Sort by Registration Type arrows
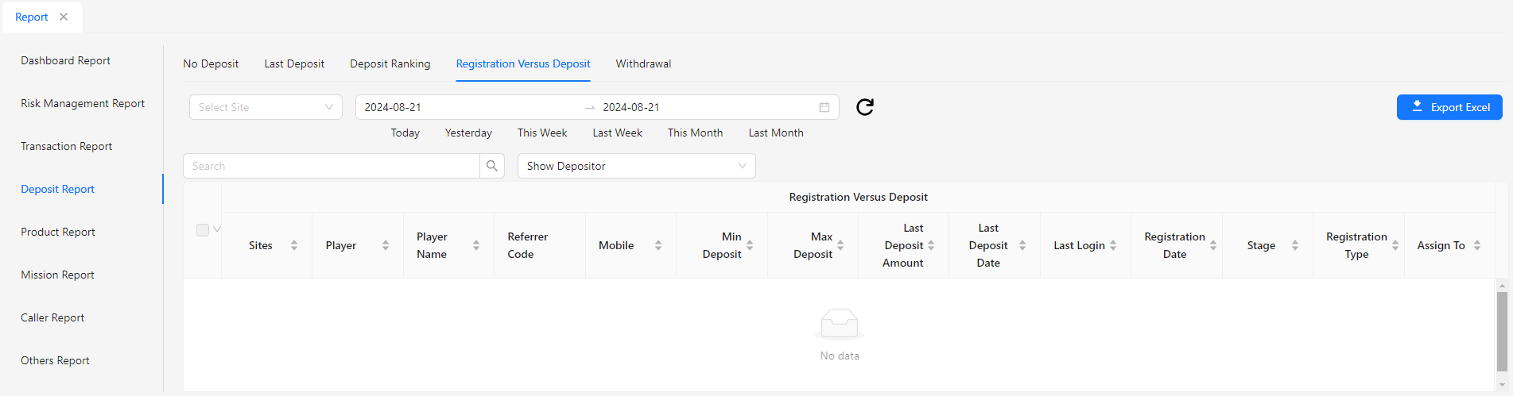Viewport: 1513px width, 396px height. [x=1395, y=245]
